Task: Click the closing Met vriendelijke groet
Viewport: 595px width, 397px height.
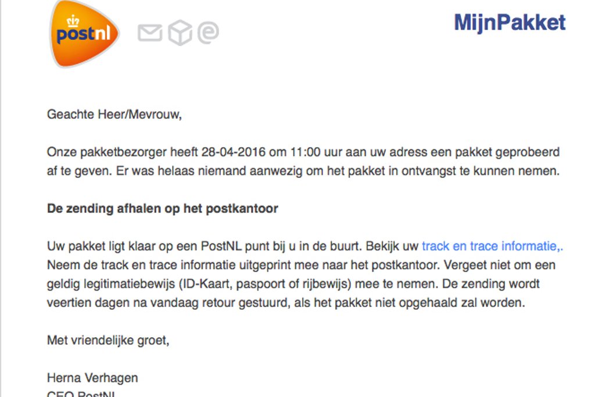Action: (x=108, y=340)
